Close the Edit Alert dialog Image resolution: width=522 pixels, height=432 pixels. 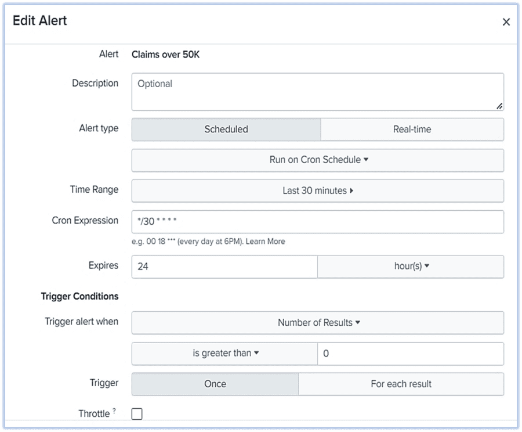pyautogui.click(x=506, y=21)
